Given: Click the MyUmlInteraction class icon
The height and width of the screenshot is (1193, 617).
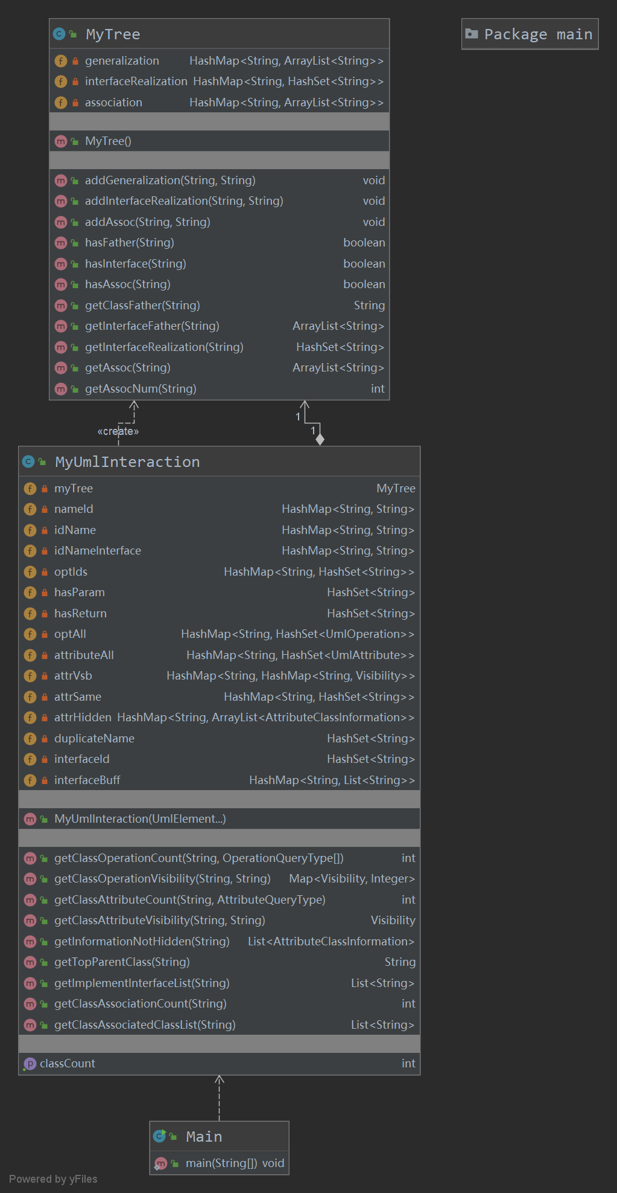Looking at the screenshot, I should (x=28, y=461).
